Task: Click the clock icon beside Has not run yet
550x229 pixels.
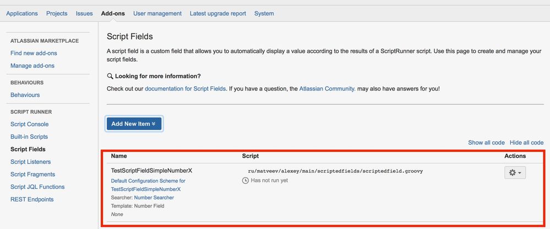Action: click(246, 181)
